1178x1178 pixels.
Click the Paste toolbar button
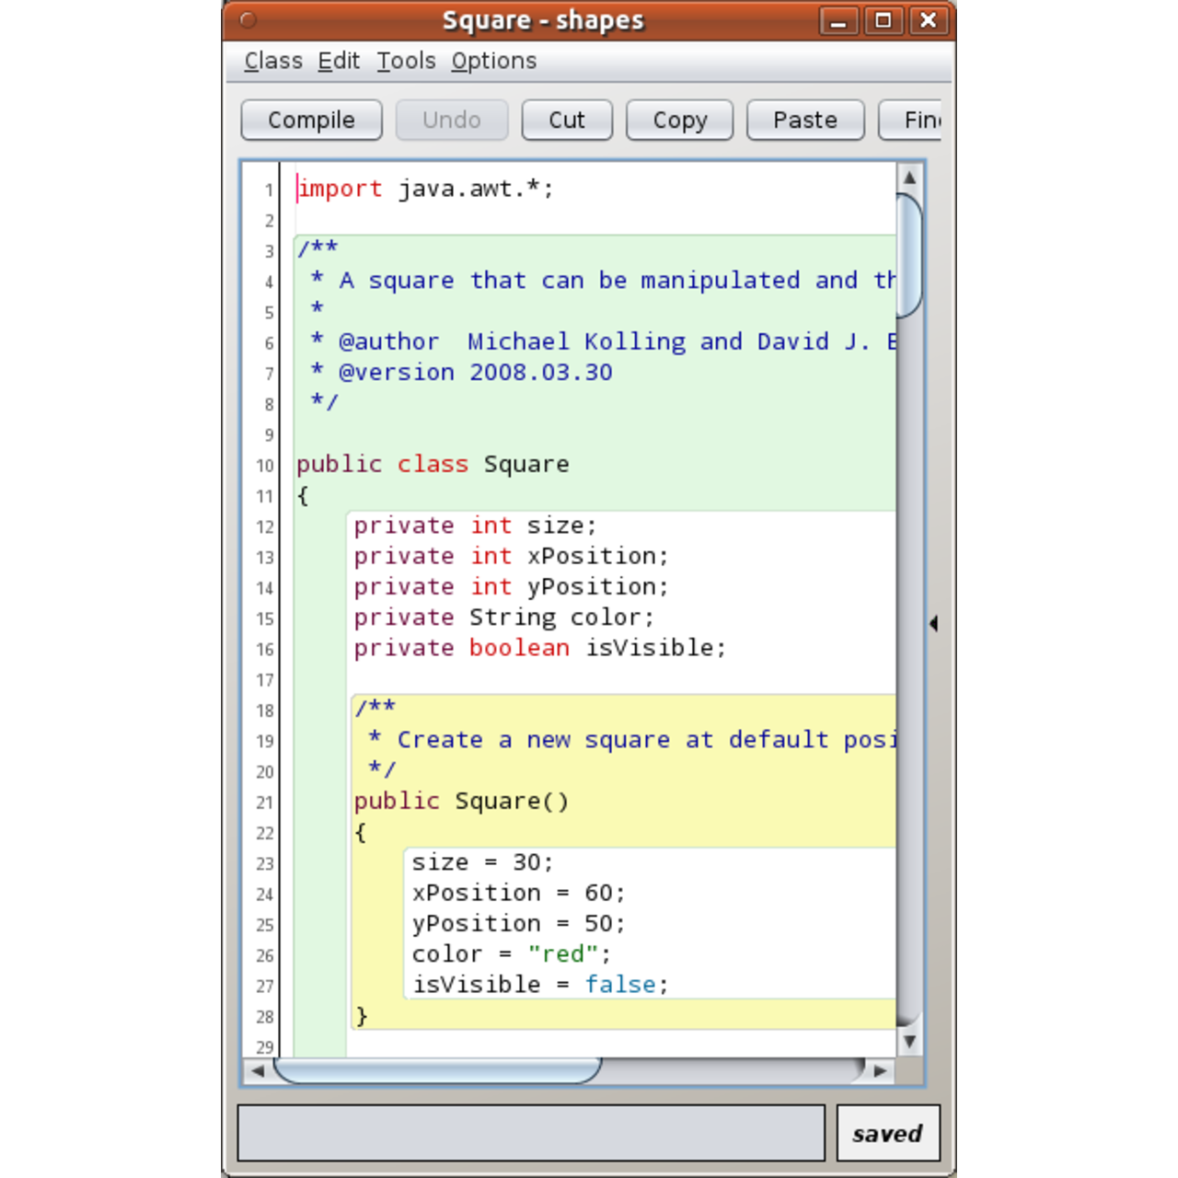804,121
